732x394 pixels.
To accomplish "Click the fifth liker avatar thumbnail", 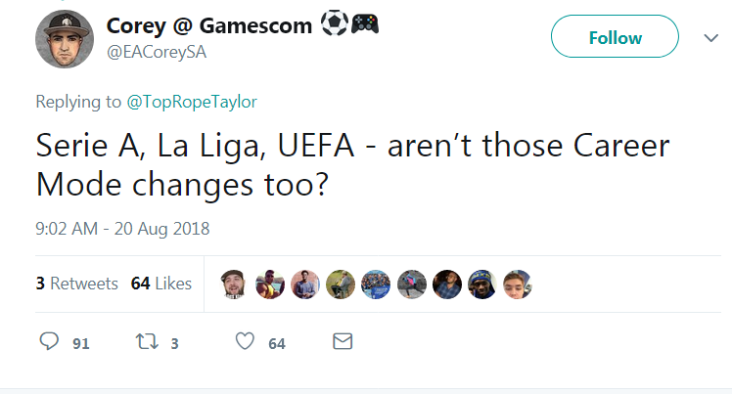I will [x=376, y=284].
